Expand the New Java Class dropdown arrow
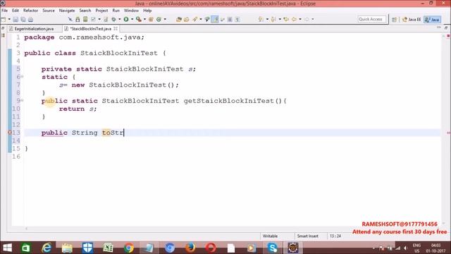This screenshot has width=451, height=254. pos(165,19)
